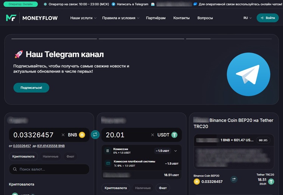Click the Комиссии receipt icon

click(x=107, y=151)
